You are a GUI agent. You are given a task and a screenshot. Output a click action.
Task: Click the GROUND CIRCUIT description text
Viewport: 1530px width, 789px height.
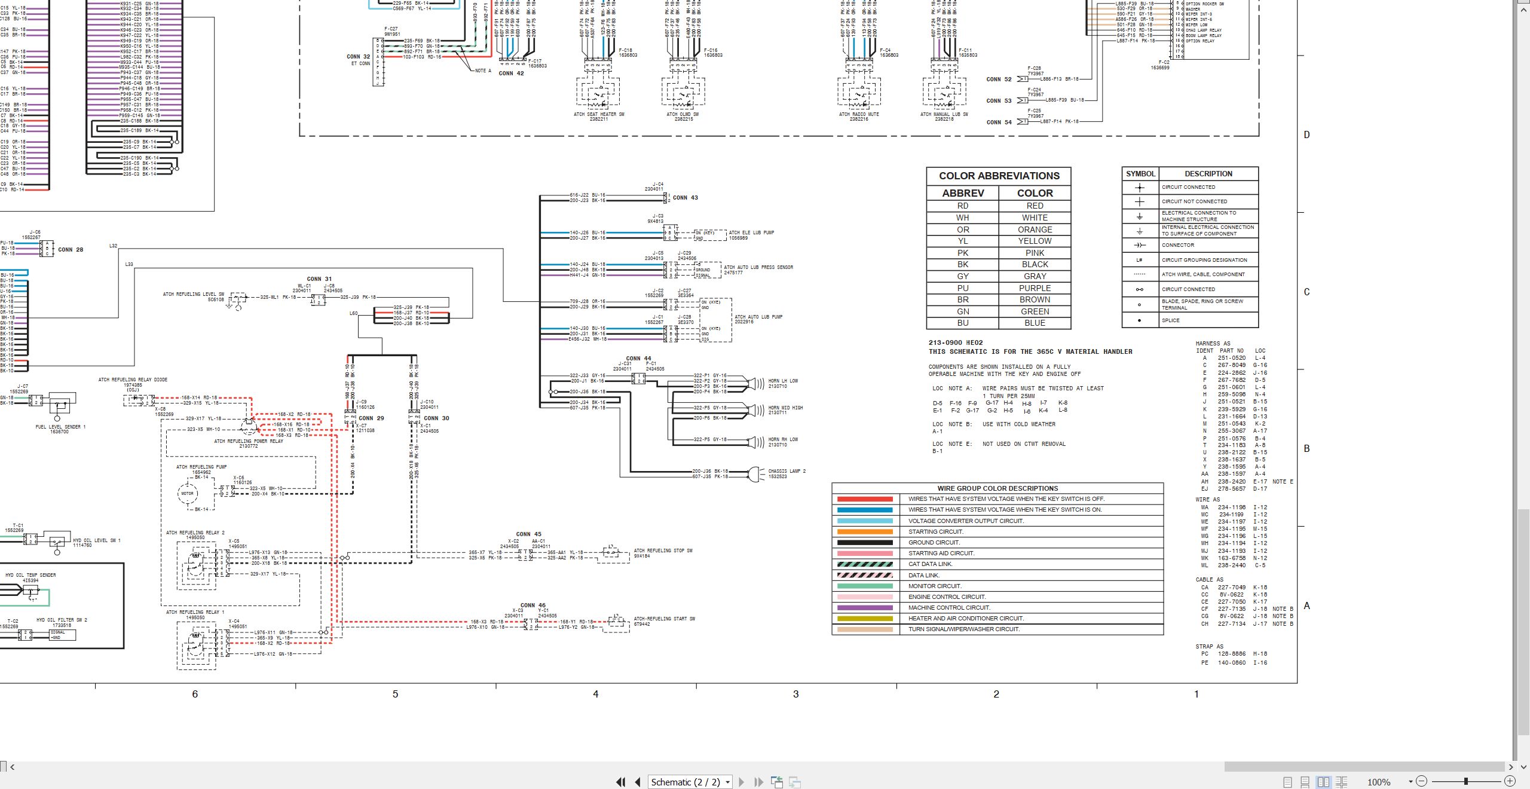[x=934, y=543]
